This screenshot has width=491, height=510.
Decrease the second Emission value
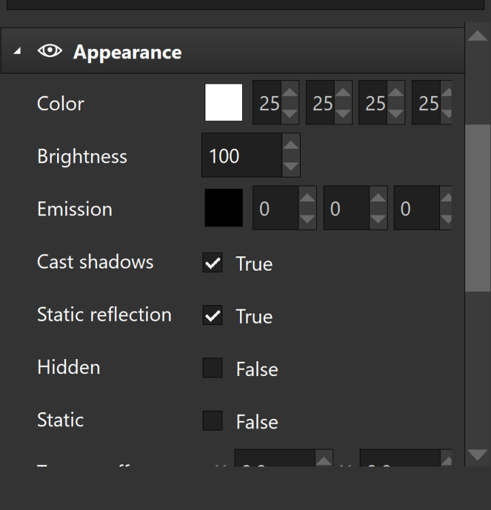(378, 219)
